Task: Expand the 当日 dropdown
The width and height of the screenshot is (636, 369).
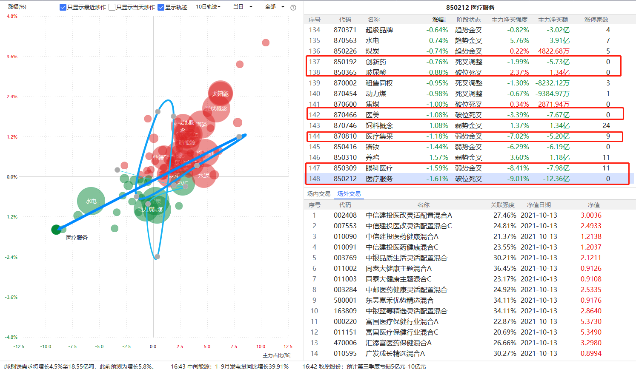Action: tap(243, 7)
